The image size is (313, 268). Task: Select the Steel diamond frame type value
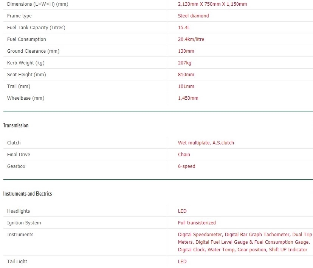[x=193, y=16]
